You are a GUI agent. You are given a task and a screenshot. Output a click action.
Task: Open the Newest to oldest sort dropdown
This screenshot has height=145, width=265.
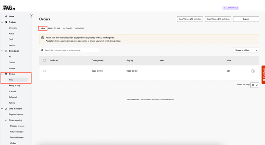coord(246,50)
